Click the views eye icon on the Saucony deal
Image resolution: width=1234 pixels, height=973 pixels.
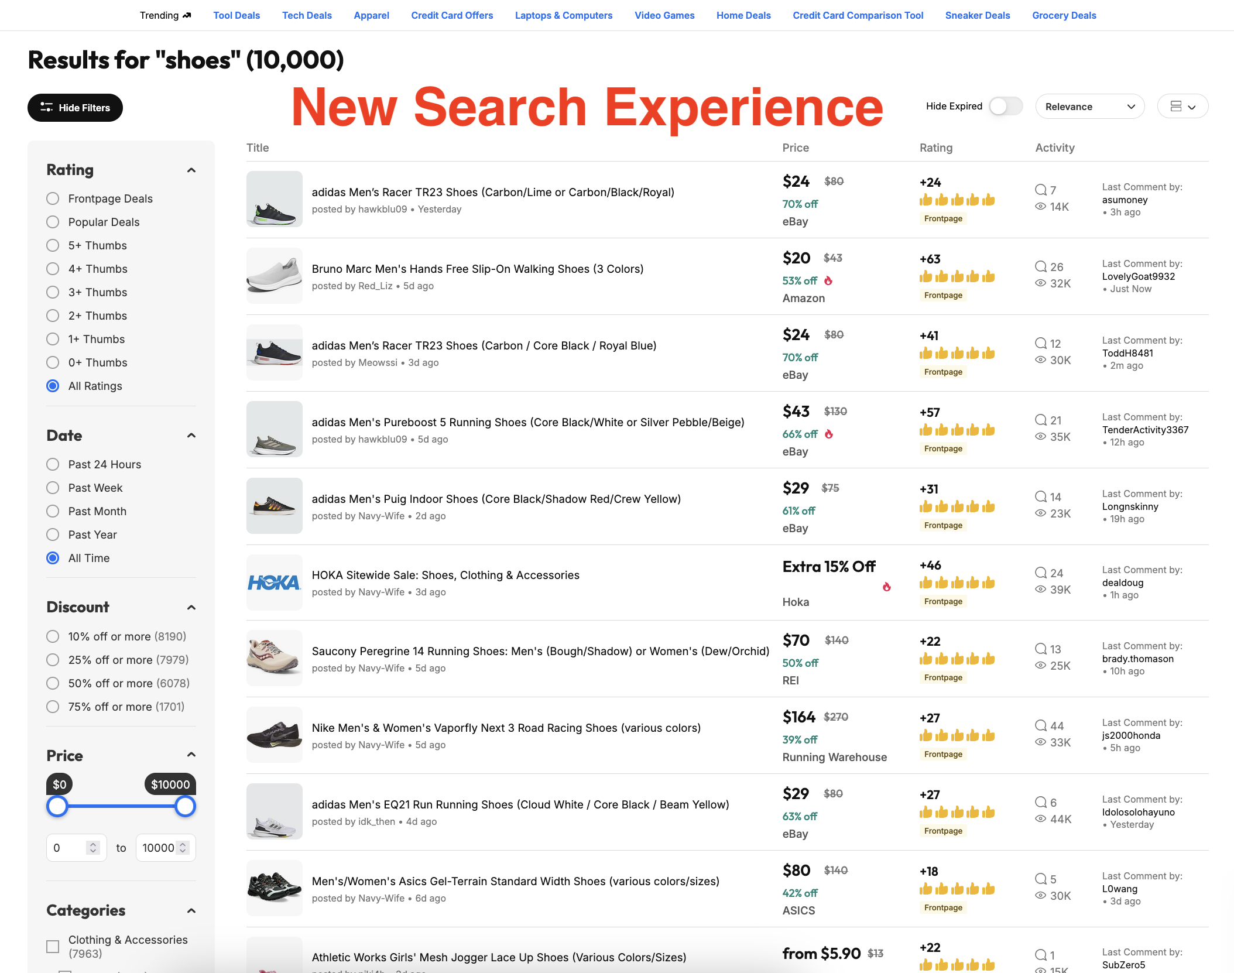click(1041, 666)
